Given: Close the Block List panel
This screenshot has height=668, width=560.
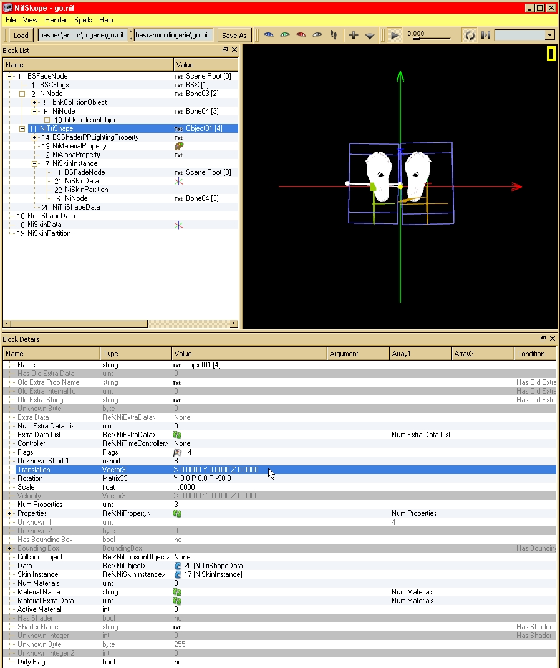Looking at the screenshot, I should [x=234, y=50].
